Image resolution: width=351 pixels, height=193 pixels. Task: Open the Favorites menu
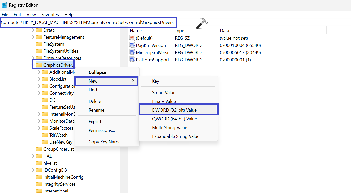click(50, 15)
